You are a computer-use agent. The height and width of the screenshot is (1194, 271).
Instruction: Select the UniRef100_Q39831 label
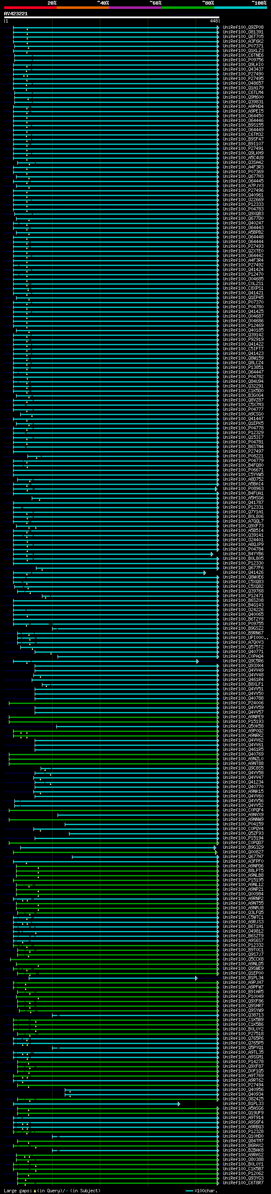(x=243, y=102)
